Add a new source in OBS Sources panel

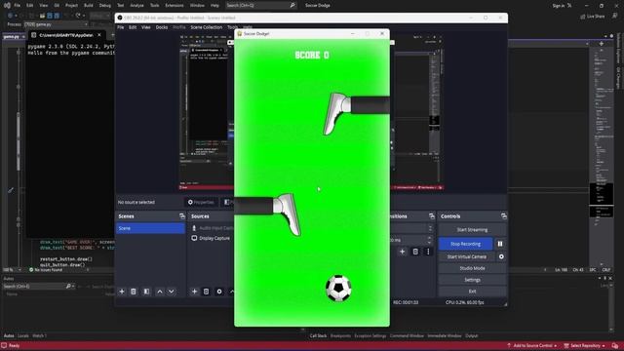click(194, 292)
